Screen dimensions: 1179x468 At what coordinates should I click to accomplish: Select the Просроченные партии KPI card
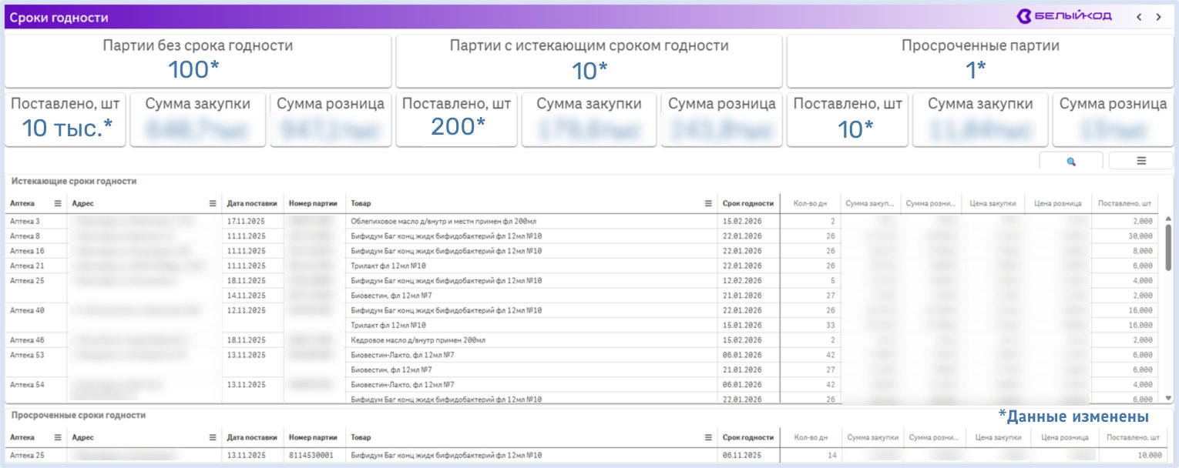[980, 60]
